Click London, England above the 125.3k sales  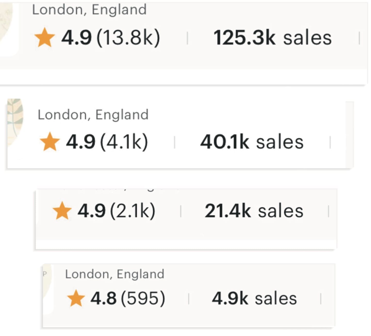(89, 10)
